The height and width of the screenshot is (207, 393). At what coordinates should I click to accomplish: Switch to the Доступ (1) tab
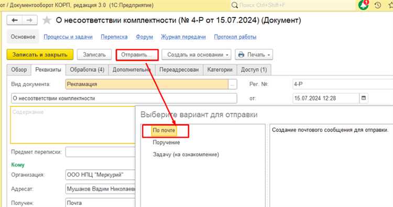(x=254, y=70)
